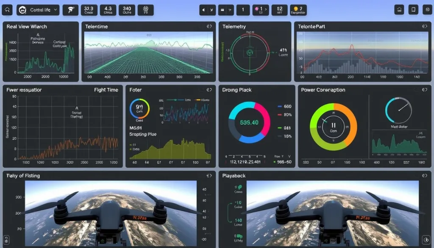Viewport: 434px width, 248px height.
Task: Expand the TelontePart panel
Action: [425, 26]
